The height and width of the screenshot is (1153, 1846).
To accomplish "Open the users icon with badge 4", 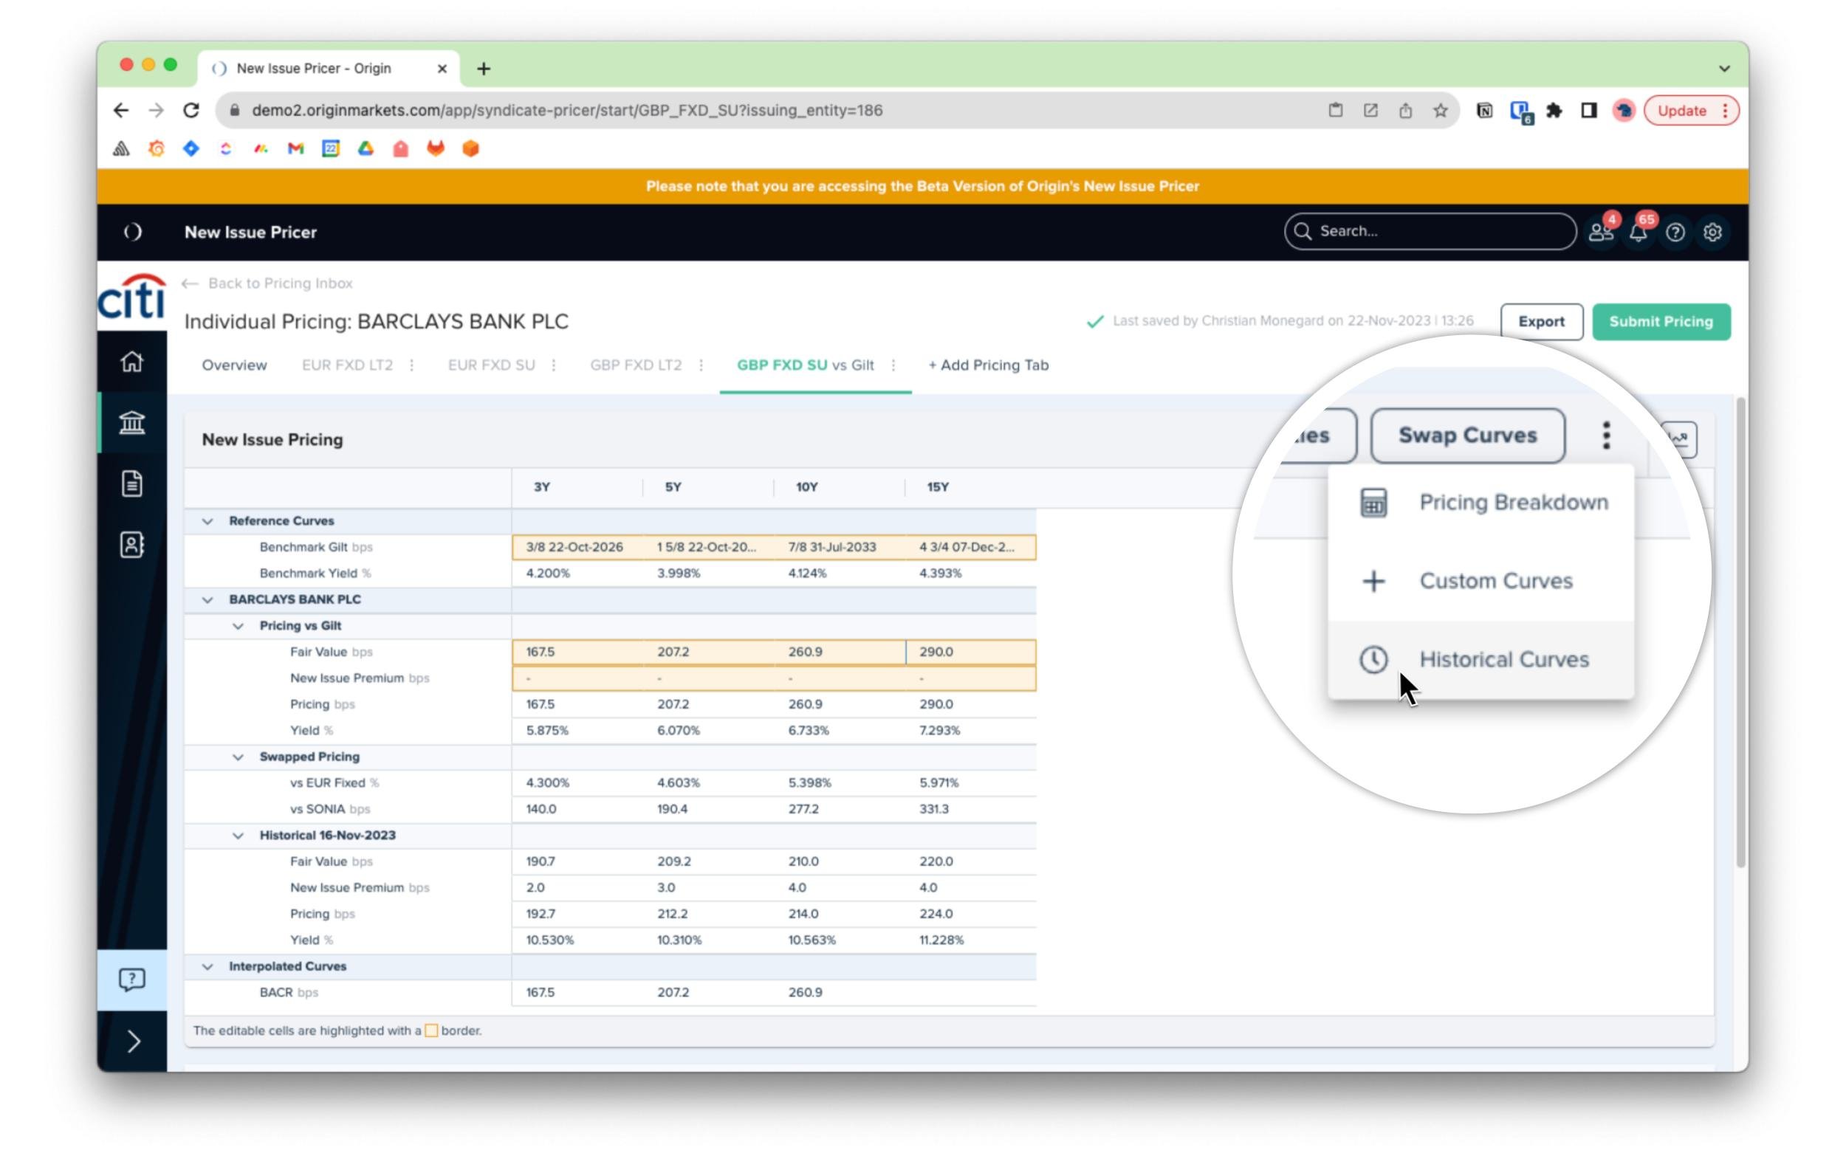I will (x=1600, y=233).
